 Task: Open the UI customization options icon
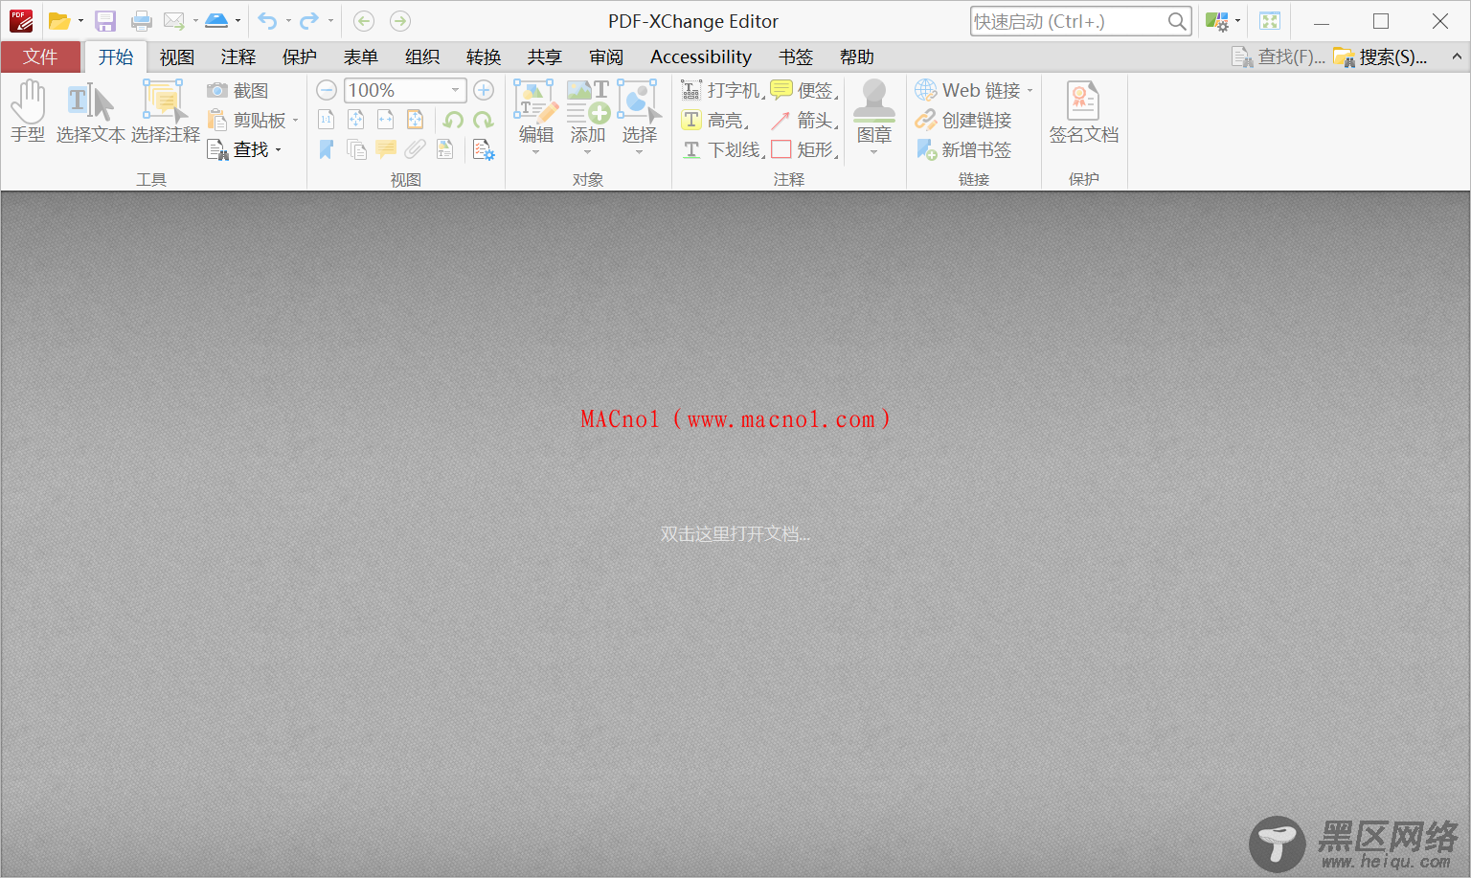(x=1217, y=21)
